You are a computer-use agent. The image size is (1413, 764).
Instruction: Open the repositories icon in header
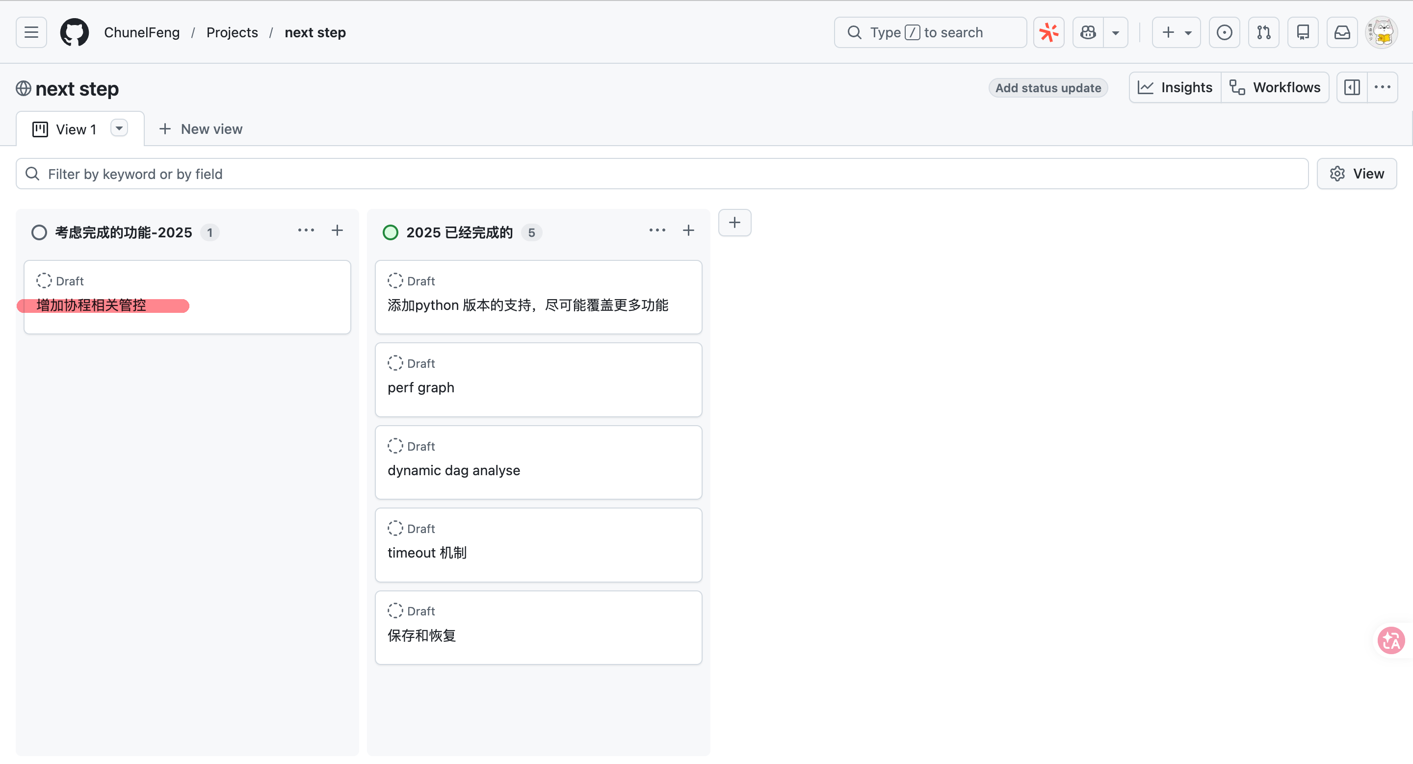point(1303,32)
